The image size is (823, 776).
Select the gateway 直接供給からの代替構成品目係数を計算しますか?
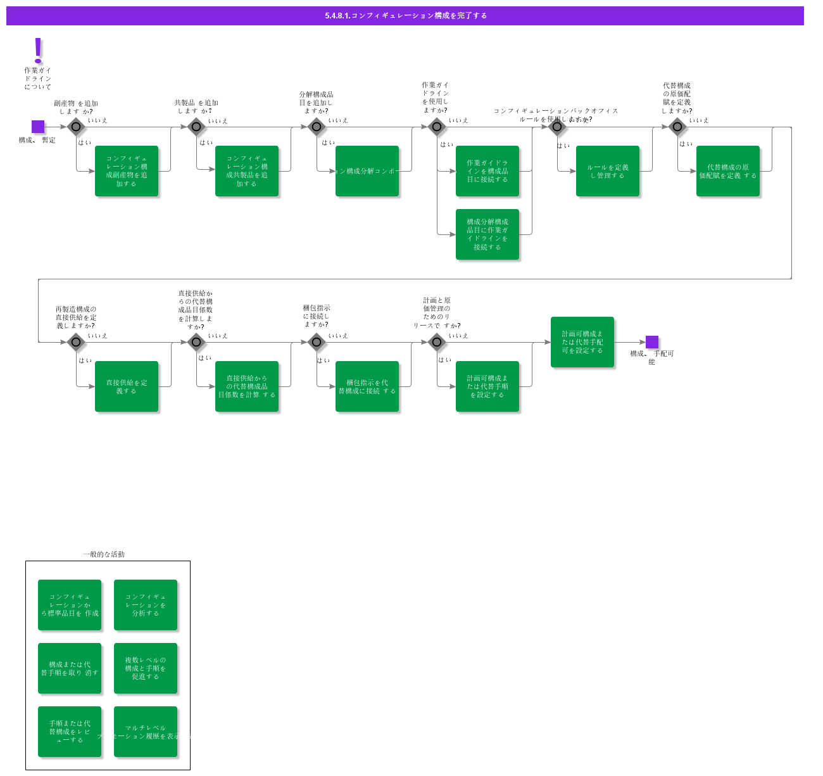196,342
